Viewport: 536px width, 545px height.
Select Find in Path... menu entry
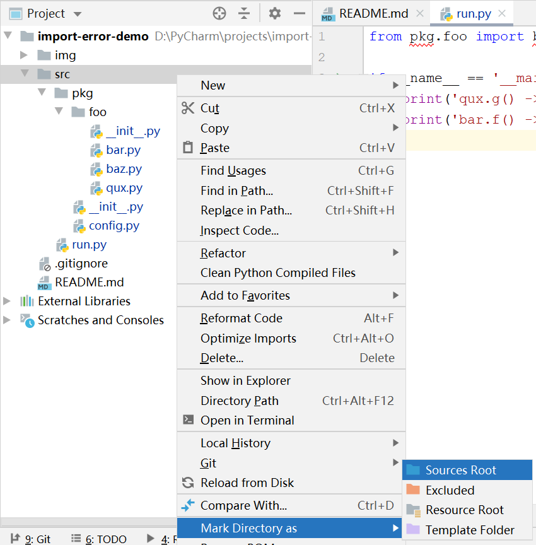(291, 190)
